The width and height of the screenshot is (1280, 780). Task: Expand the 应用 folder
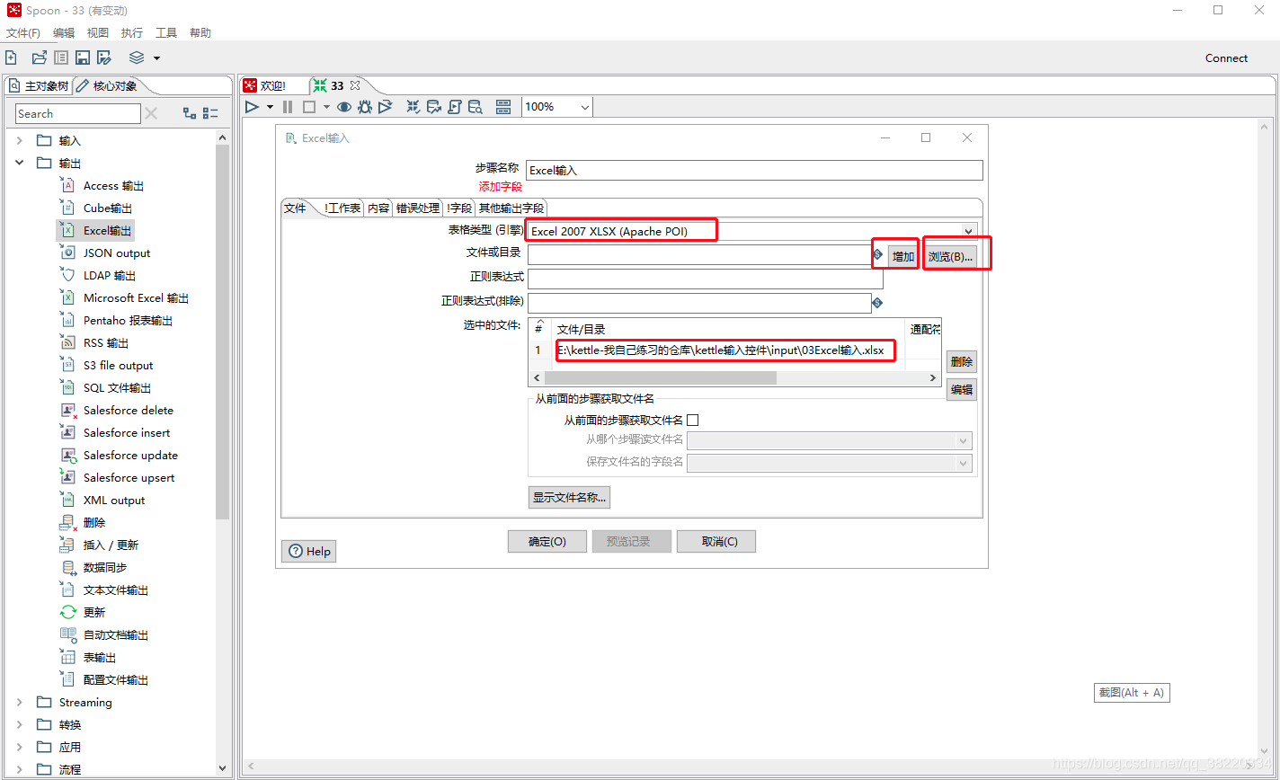click(20, 747)
